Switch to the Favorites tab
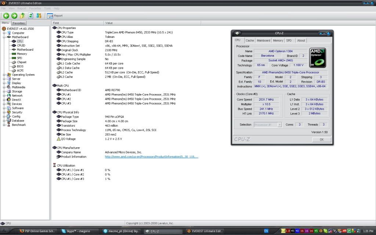Image resolution: width=376 pixels, height=235 pixels. 19,23
